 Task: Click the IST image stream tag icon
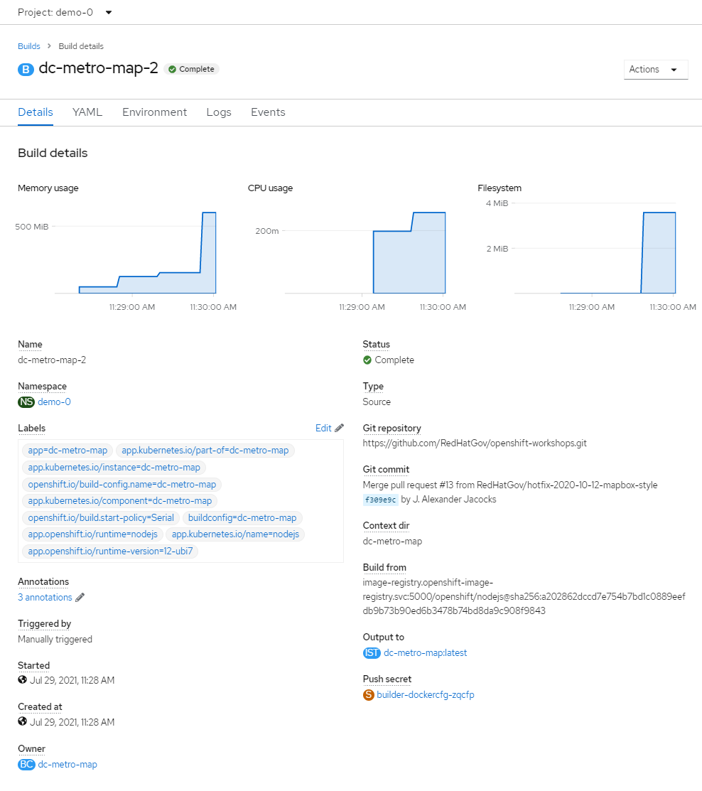pyautogui.click(x=372, y=653)
